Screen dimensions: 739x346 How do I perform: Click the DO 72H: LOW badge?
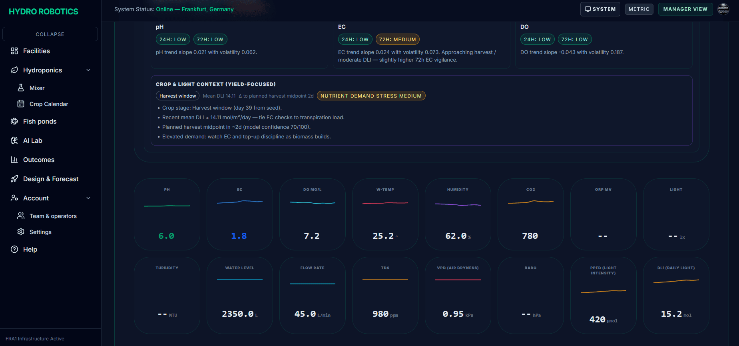tap(574, 39)
